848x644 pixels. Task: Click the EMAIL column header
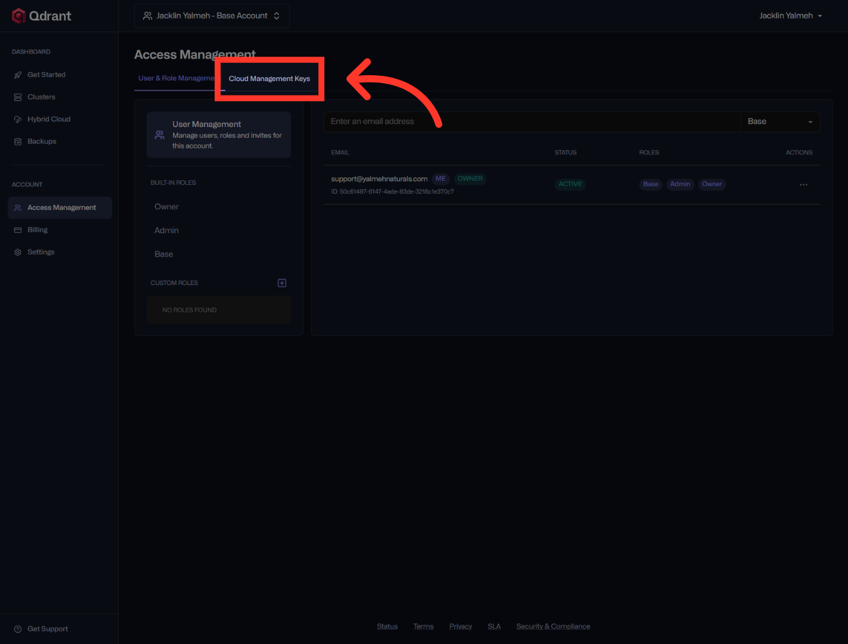pyautogui.click(x=340, y=153)
